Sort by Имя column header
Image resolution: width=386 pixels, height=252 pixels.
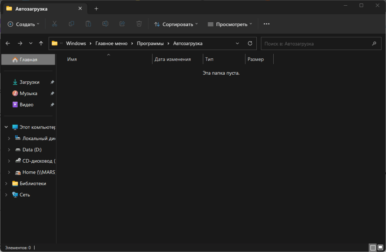pyautogui.click(x=72, y=59)
